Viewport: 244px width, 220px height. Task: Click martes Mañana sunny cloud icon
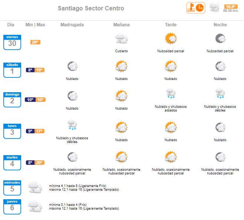click(x=121, y=157)
